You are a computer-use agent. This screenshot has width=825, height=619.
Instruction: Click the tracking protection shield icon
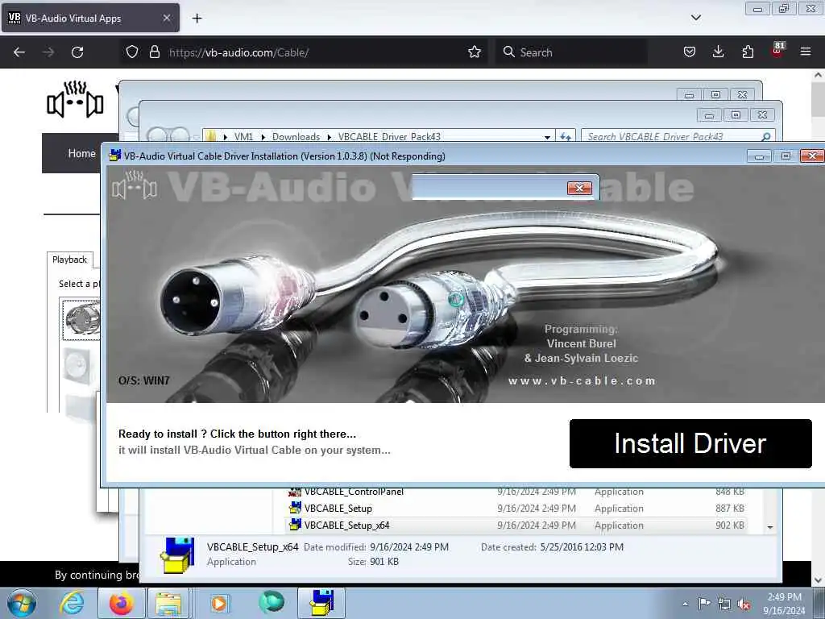click(x=132, y=52)
